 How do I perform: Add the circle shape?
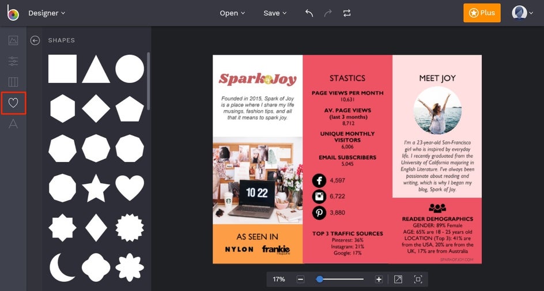coord(130,69)
